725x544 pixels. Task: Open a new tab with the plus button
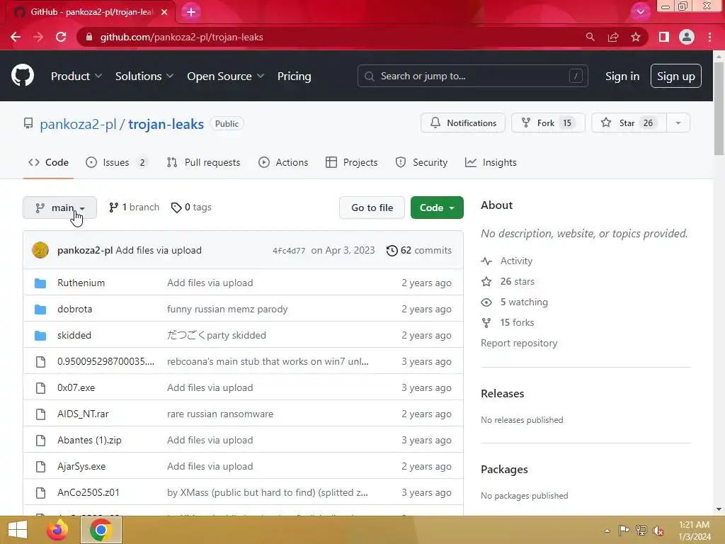pos(191,12)
